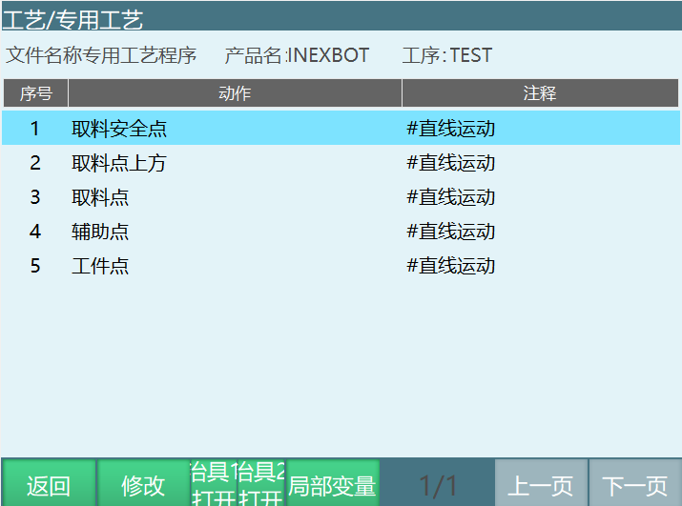This screenshot has height=506, width=682.
Task: Click the 1/1 page indicator
Action: (438, 484)
